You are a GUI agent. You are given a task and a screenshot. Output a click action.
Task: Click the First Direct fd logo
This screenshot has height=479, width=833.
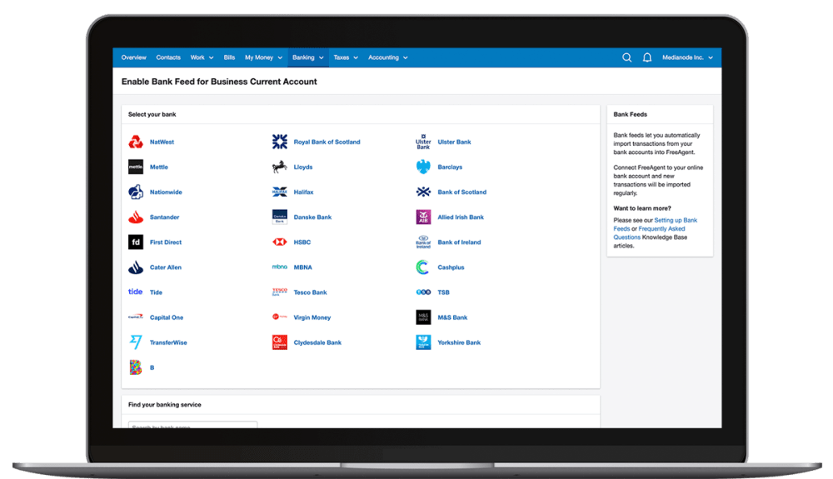[x=136, y=242]
